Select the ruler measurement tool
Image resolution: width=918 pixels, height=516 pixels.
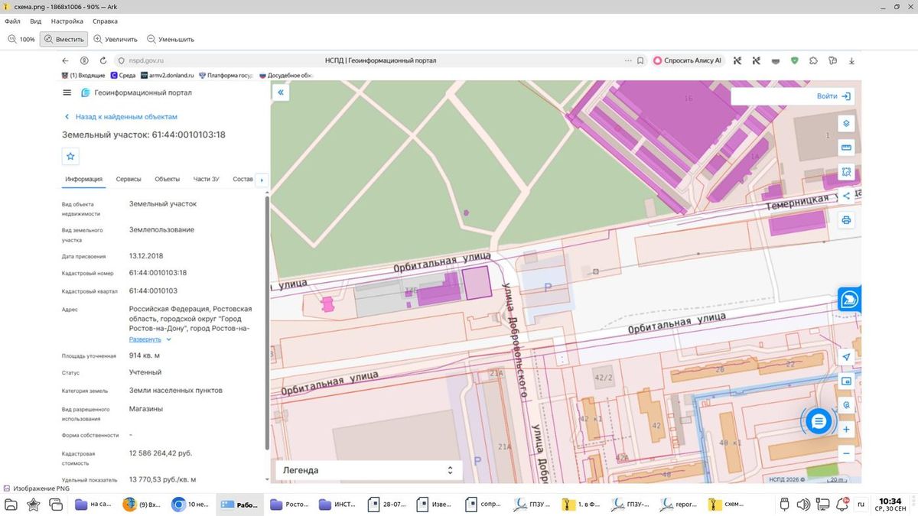(846, 148)
